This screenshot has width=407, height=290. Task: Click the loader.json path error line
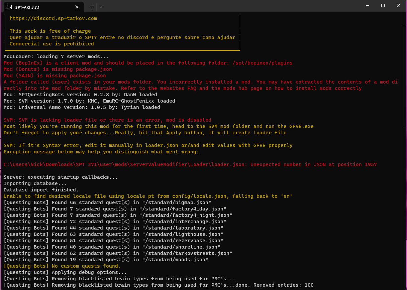[190, 164]
